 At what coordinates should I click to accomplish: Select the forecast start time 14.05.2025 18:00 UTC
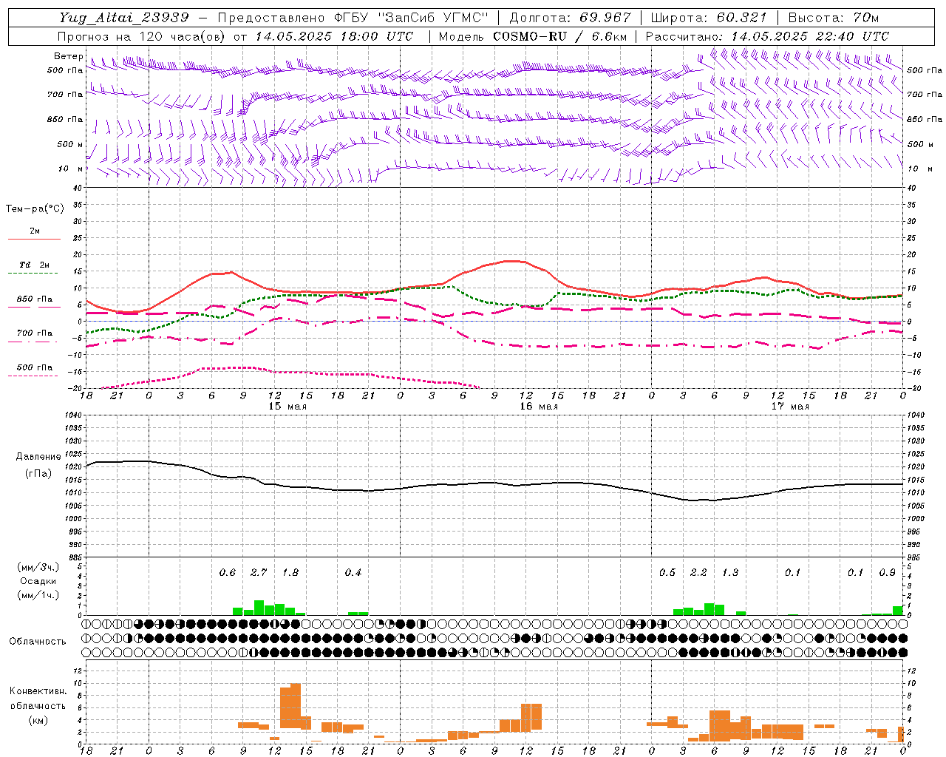pyautogui.click(x=334, y=36)
